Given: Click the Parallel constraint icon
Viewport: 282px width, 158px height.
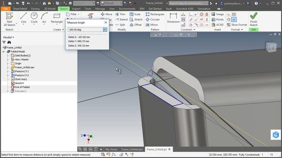Looking at the screenshot, I should pyautogui.click(x=191, y=19).
